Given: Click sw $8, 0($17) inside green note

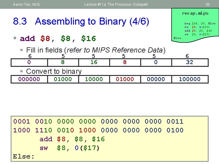Looking at the screenshot, I should [197, 34].
